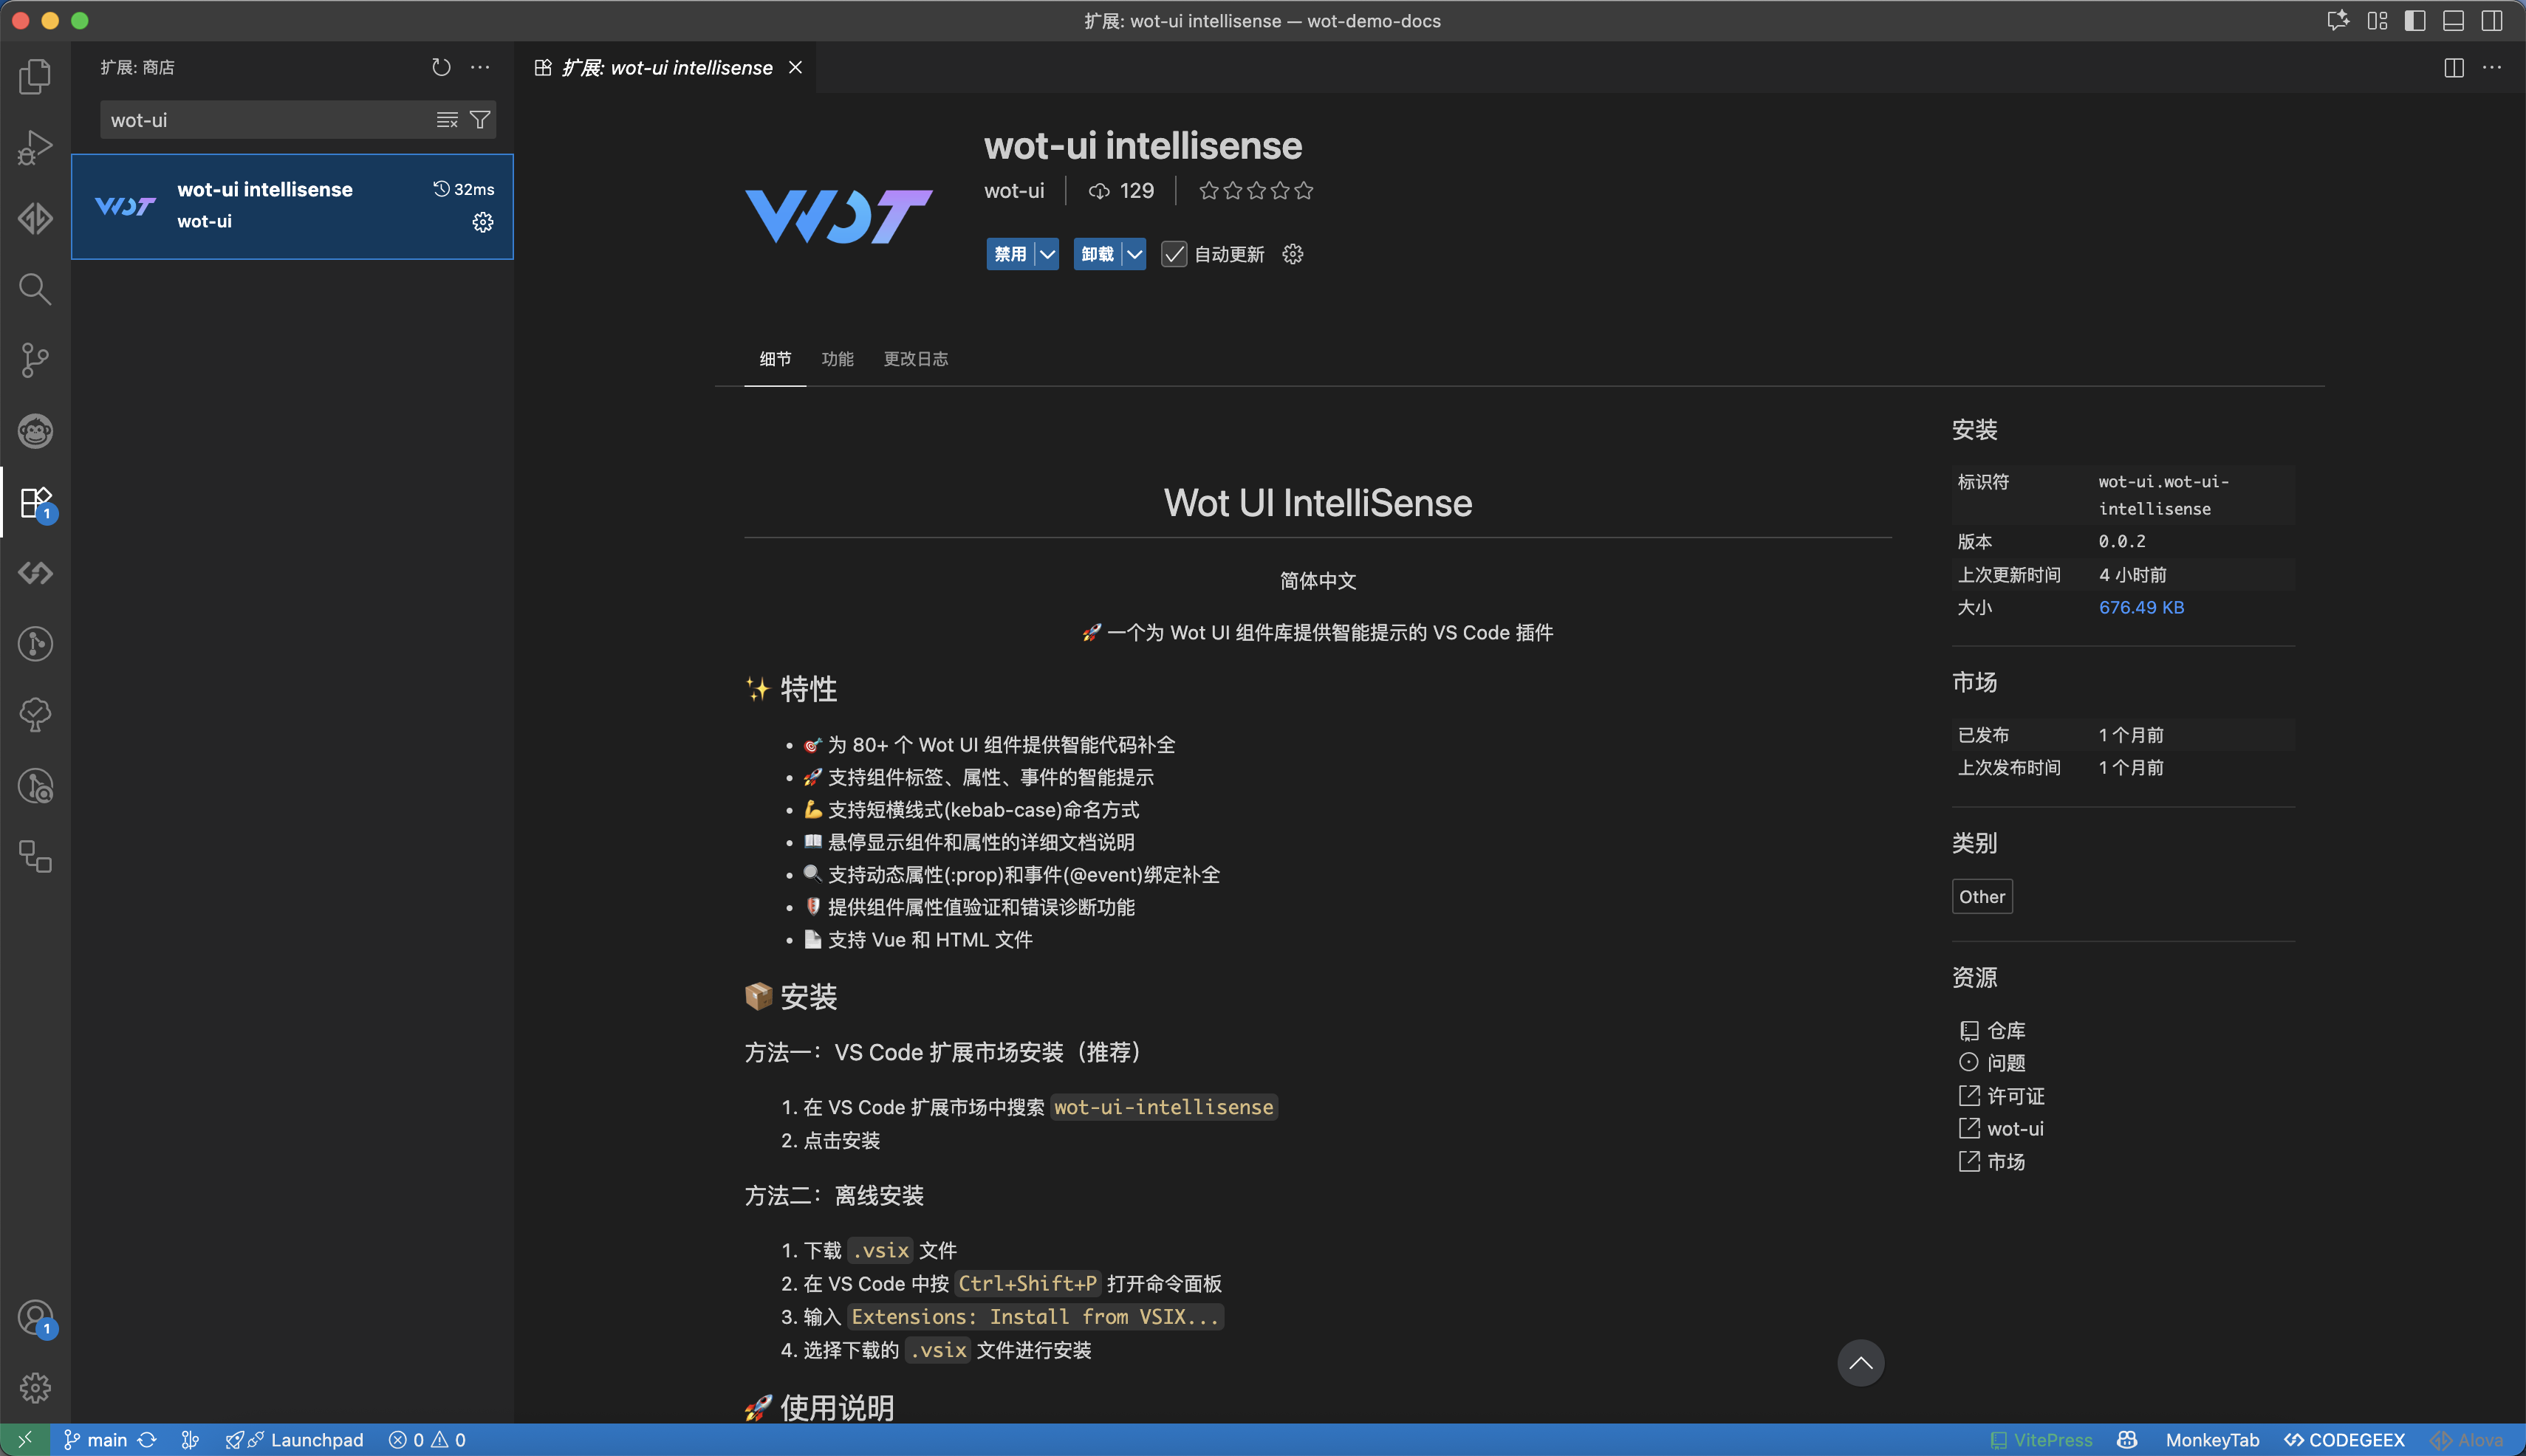Open the Search view in activity bar
Screen dimensions: 2526x1456
pyautogui.click(x=35, y=289)
